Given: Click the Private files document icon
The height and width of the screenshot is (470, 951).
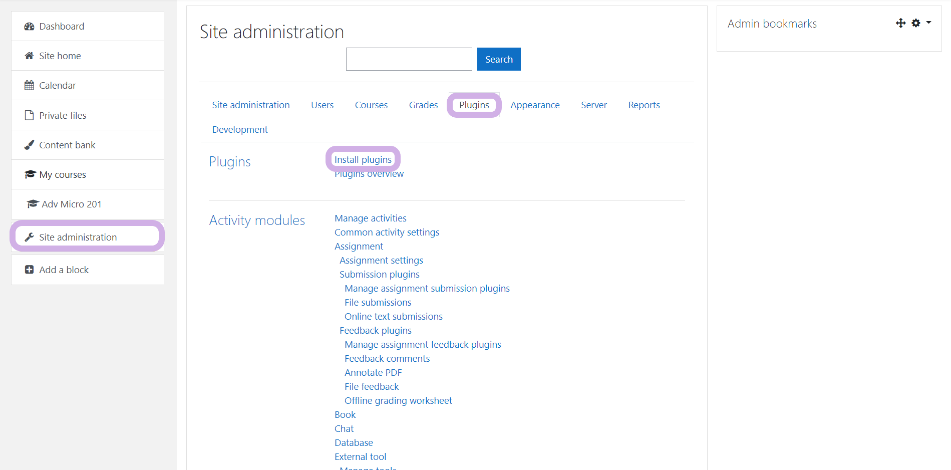Looking at the screenshot, I should (x=29, y=115).
